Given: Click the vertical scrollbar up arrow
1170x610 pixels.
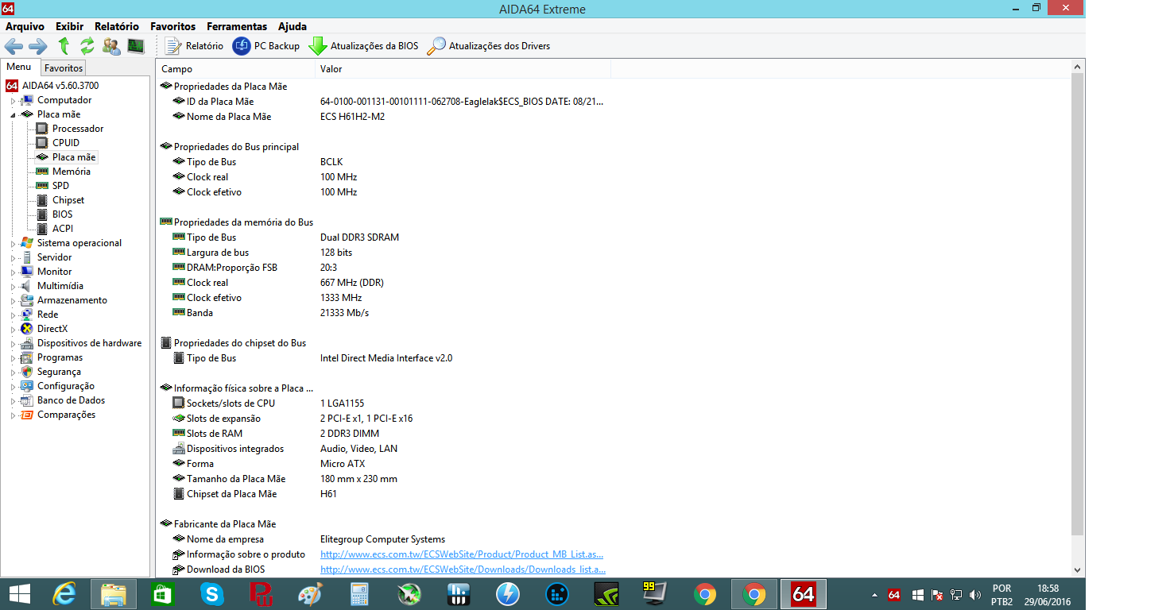Looking at the screenshot, I should [1078, 68].
